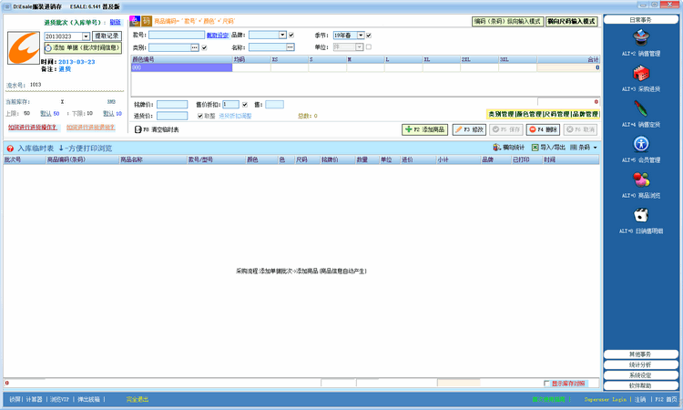This screenshot has height=410, width=683.
Task: Click the 销售定货 sales order icon
Action: [641, 109]
